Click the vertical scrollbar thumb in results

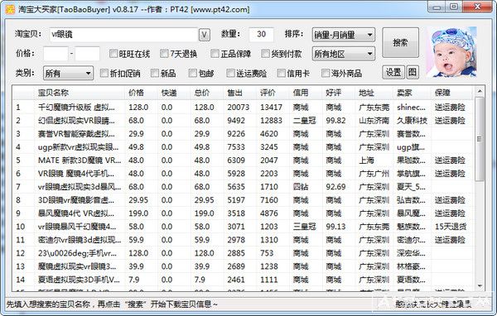pyautogui.click(x=480, y=139)
